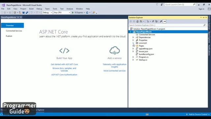Select the wwwroot folder in Solution Explorer
This screenshot has width=211, height=119.
[x=143, y=43]
